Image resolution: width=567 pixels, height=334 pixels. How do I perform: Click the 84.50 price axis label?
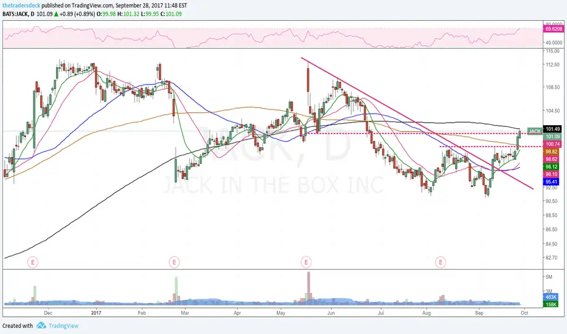[551, 244]
